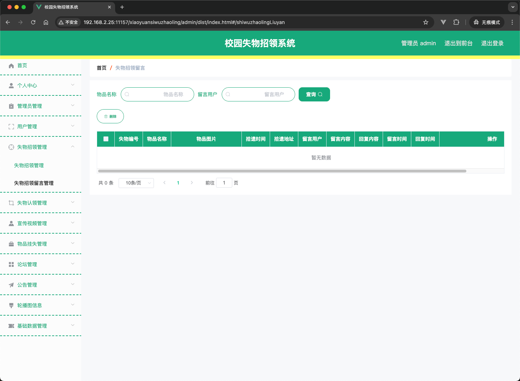
Task: Expand the 基础数据管理 menu chevron
Action: 73,325
